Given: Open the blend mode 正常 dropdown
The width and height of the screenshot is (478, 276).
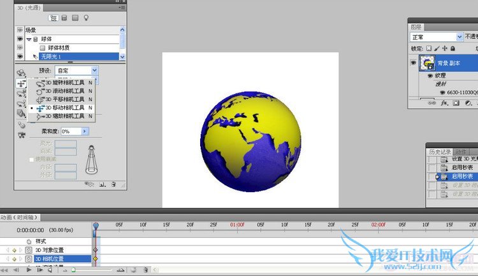Looking at the screenshot, I should [x=460, y=37].
